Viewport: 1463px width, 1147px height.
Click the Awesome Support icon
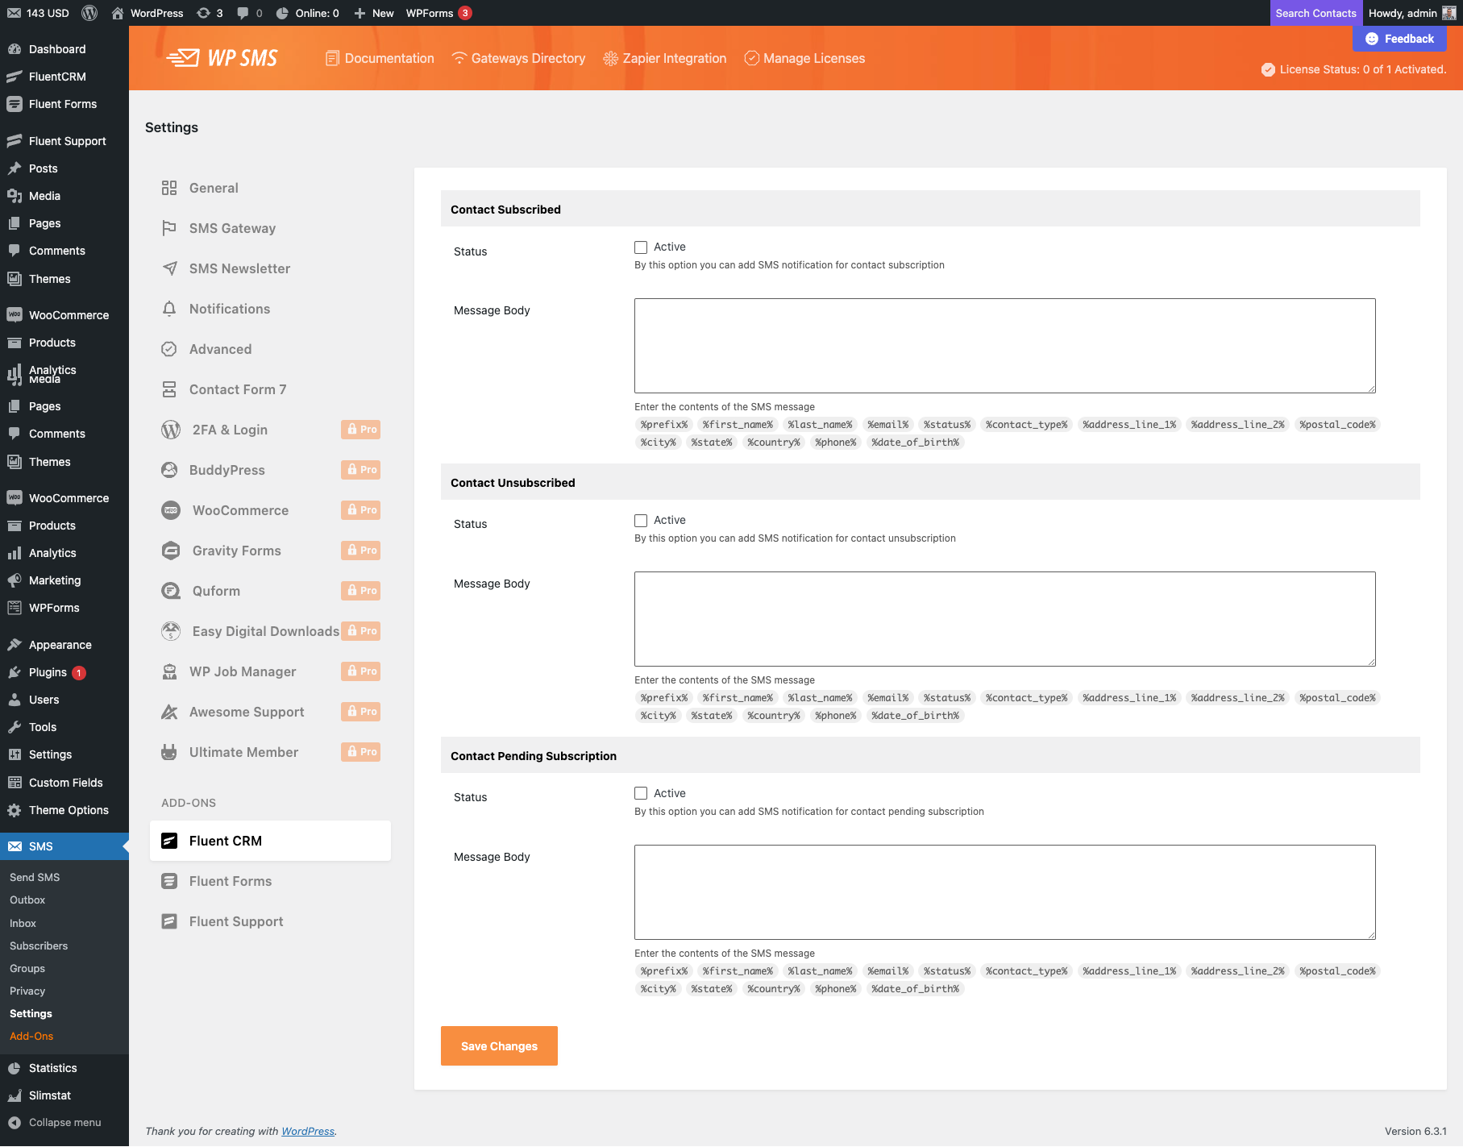tap(169, 712)
